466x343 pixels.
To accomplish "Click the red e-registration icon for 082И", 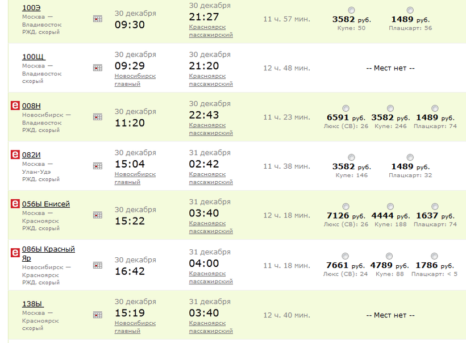I will coord(15,155).
